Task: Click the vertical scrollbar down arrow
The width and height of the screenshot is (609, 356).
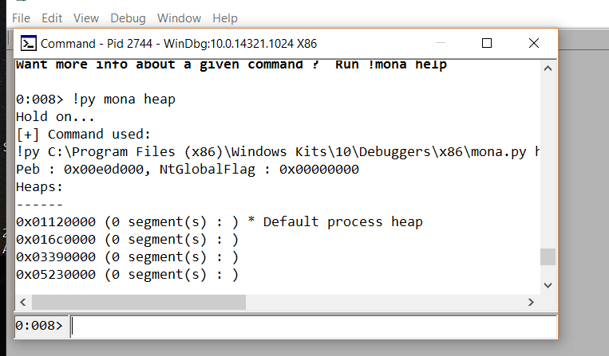Action: point(548,284)
